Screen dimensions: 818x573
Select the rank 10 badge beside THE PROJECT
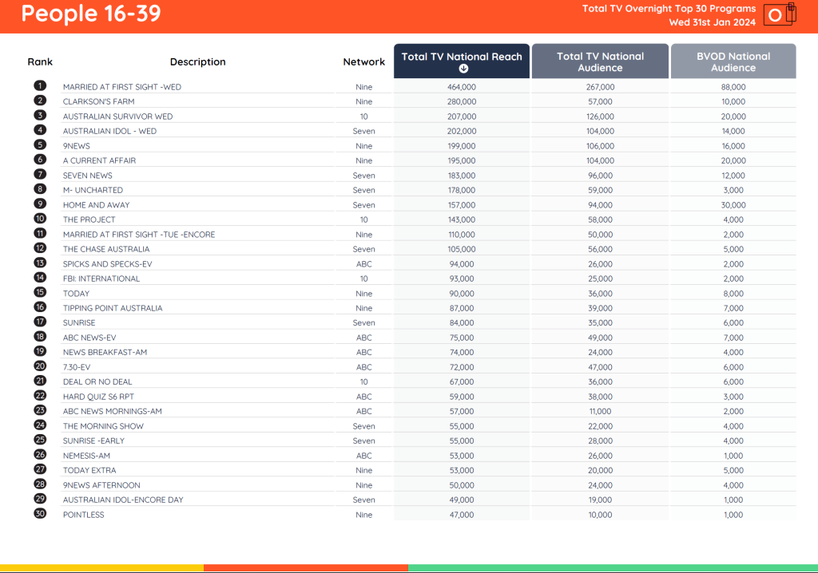coord(40,219)
